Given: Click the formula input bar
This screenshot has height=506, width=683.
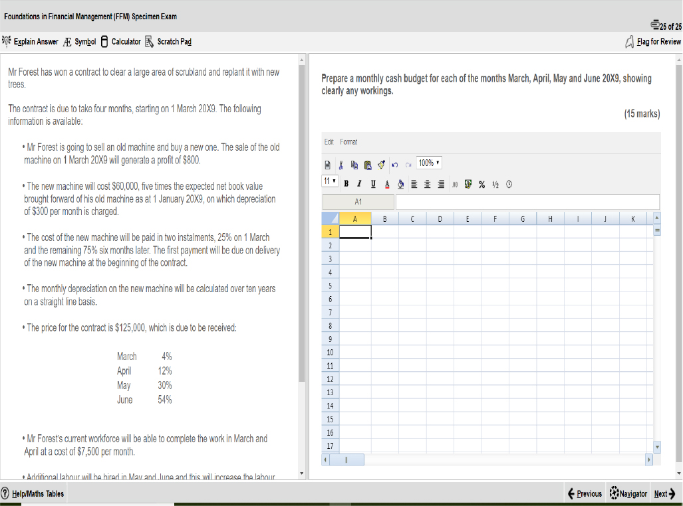Looking at the screenshot, I should (x=527, y=201).
